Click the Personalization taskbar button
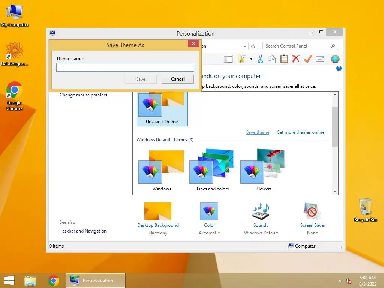Screen dimensions: 384x288 click(96, 280)
